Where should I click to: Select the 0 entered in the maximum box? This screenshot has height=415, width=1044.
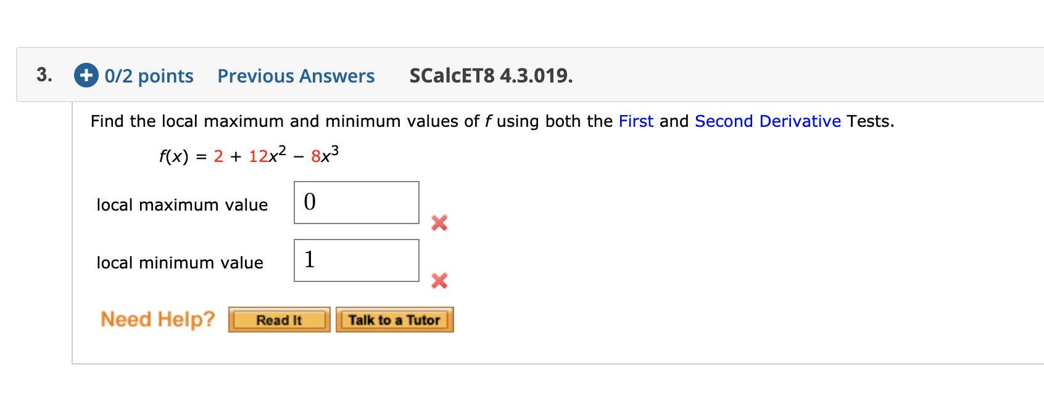(x=309, y=201)
